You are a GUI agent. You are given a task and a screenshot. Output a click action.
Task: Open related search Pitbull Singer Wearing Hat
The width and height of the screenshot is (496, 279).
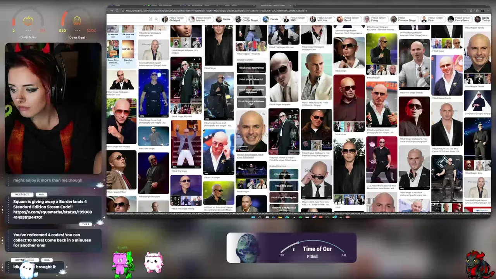284,198
